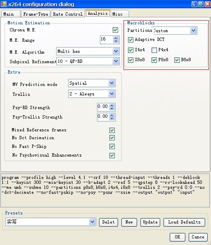The image size is (211, 245).
Task: Switch to the Rate Control tab
Action: pyautogui.click(x=68, y=14)
